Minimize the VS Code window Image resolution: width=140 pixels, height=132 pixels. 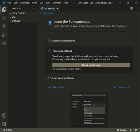pyautogui.click(x=120, y=3)
